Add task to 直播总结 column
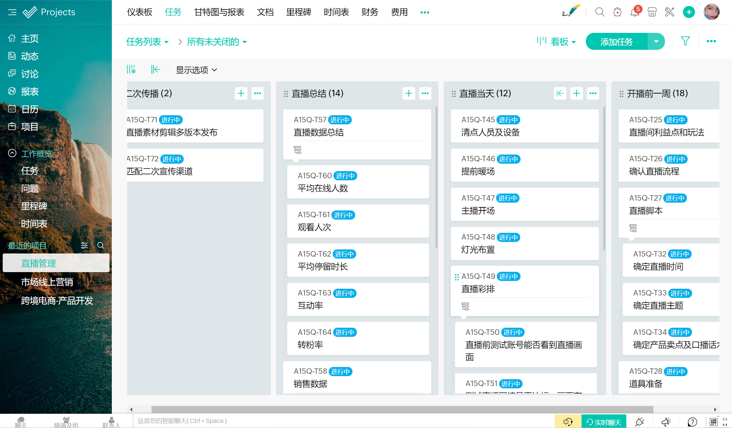The width and height of the screenshot is (732, 428). [x=409, y=93]
